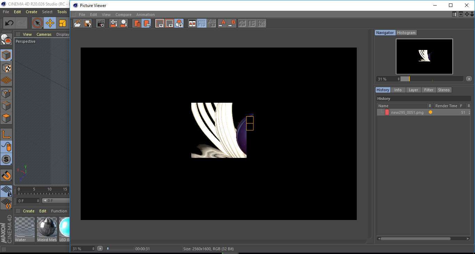Open the bottom-left 31 % zoom dropdown
Screen dimensions: 475x254
point(83,248)
